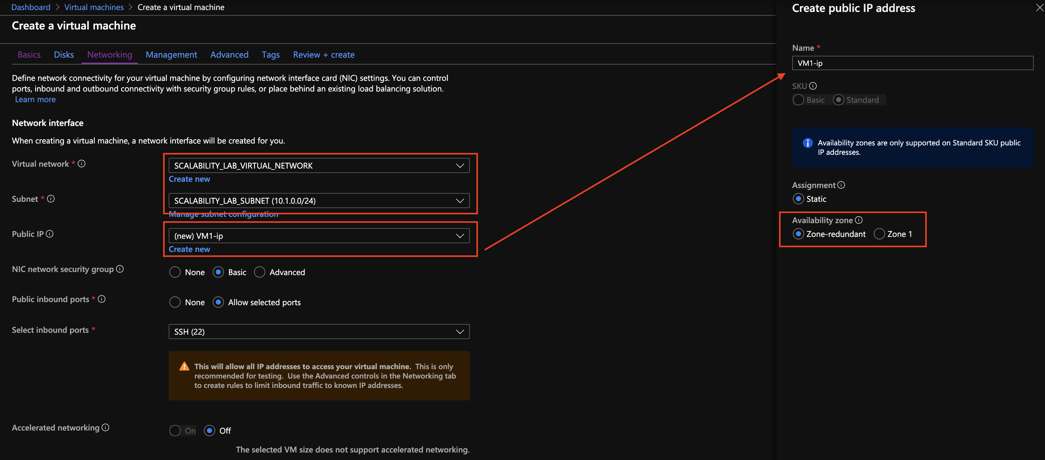Open Select inbound ports SSH dropdown
This screenshot has width=1045, height=460.
319,332
